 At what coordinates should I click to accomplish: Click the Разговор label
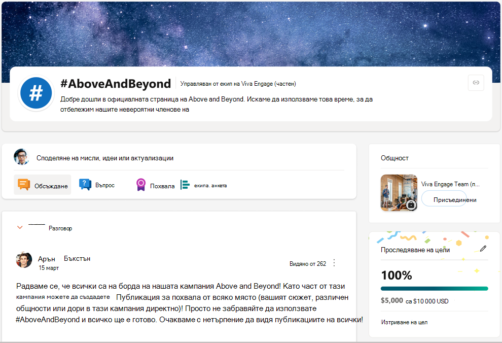click(x=60, y=228)
